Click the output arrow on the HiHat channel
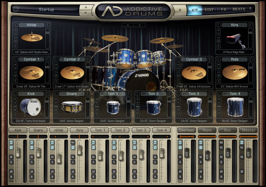The width and height of the screenshot is (266, 187). 52,176
